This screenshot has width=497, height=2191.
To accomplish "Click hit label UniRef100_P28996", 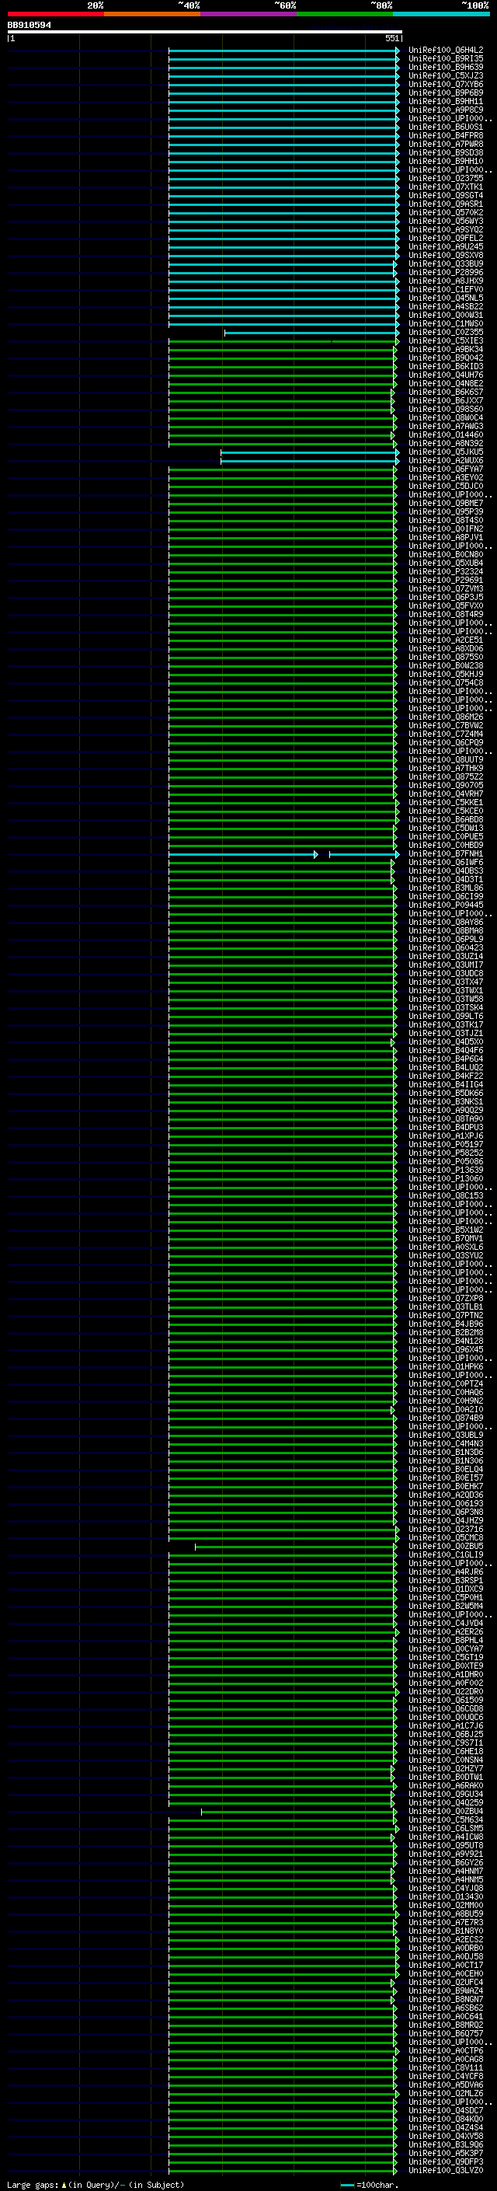I will pos(445,272).
